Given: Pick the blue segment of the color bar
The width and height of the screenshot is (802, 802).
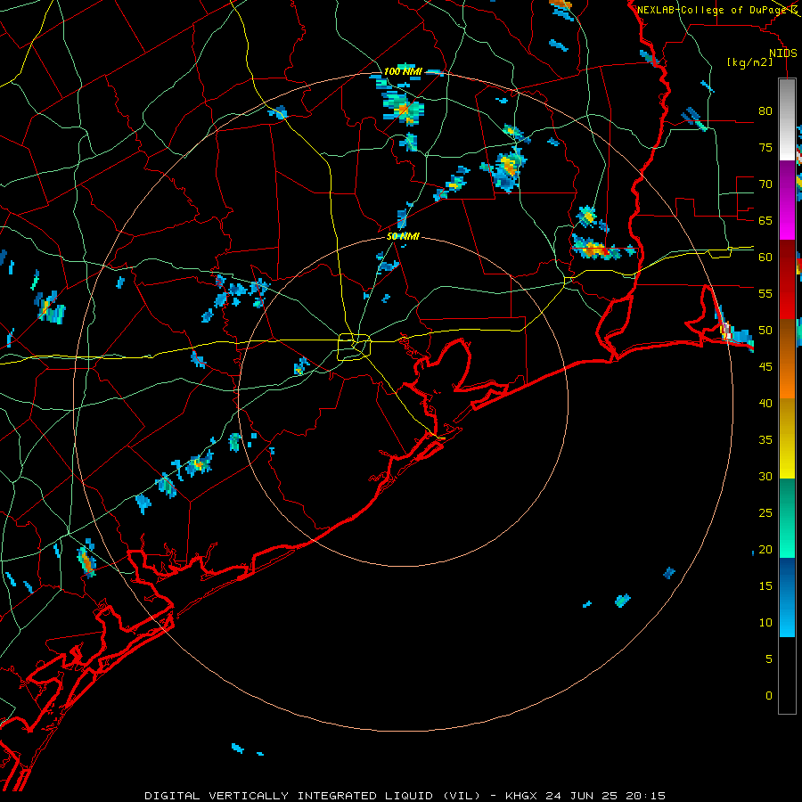Looking at the screenshot, I should [x=787, y=597].
